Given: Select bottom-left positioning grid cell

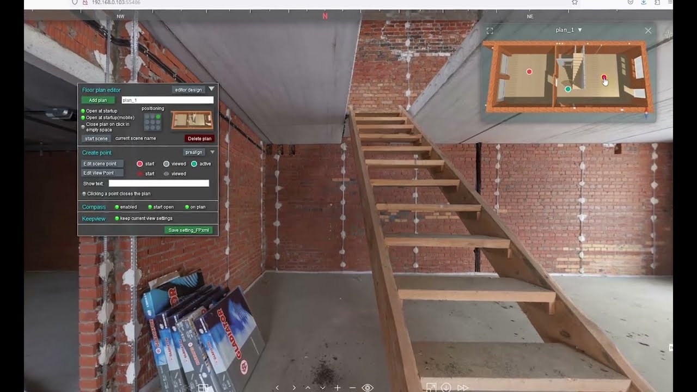Looking at the screenshot, I should tap(147, 128).
